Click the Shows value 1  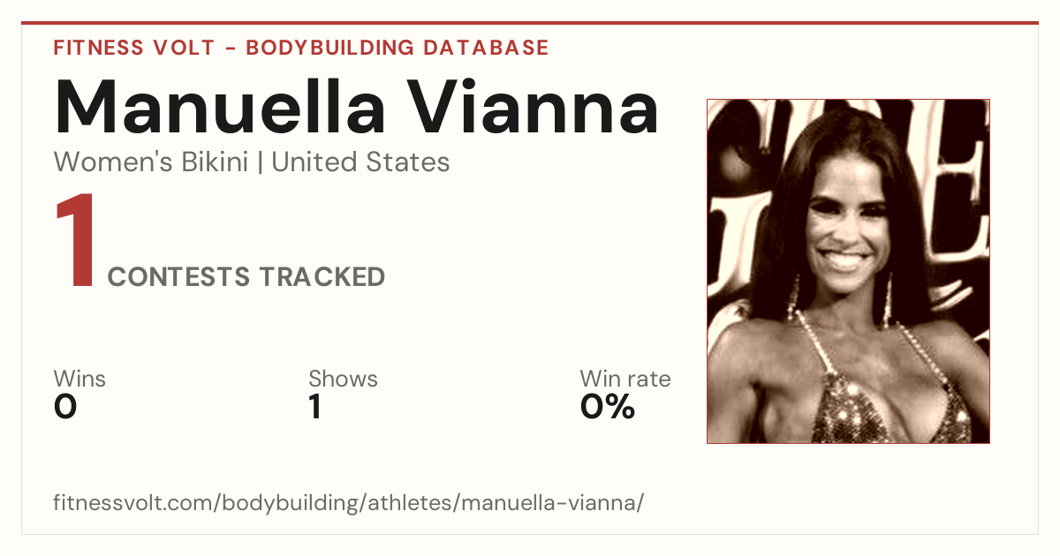tap(315, 407)
